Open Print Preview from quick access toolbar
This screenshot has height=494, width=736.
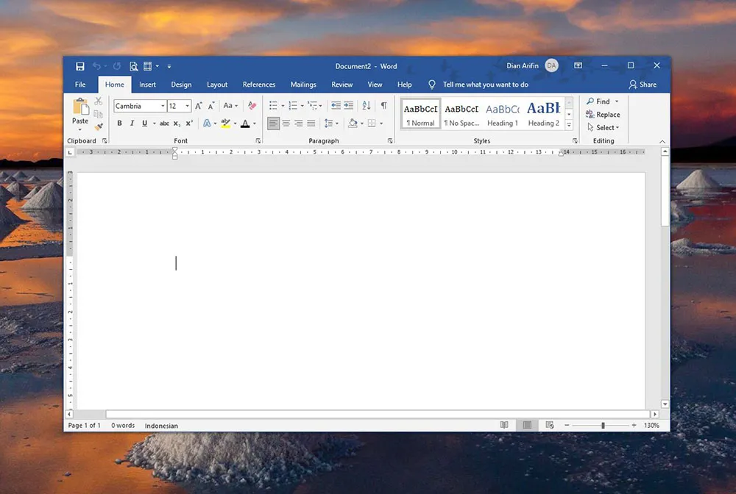pos(134,66)
